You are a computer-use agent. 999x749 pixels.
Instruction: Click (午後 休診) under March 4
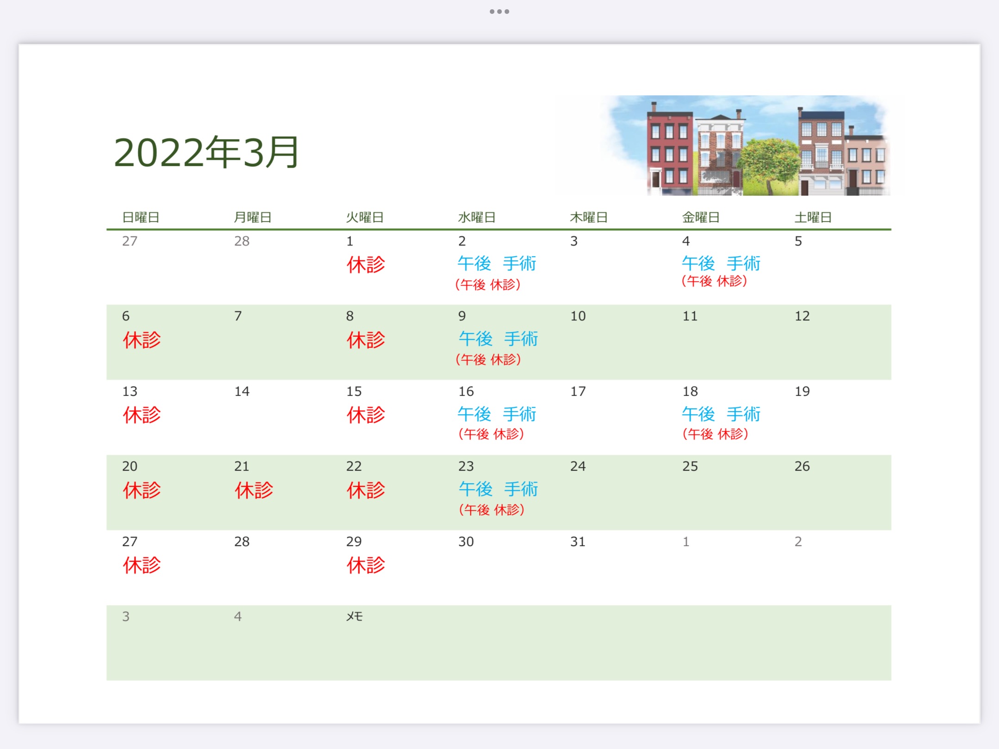[714, 281]
